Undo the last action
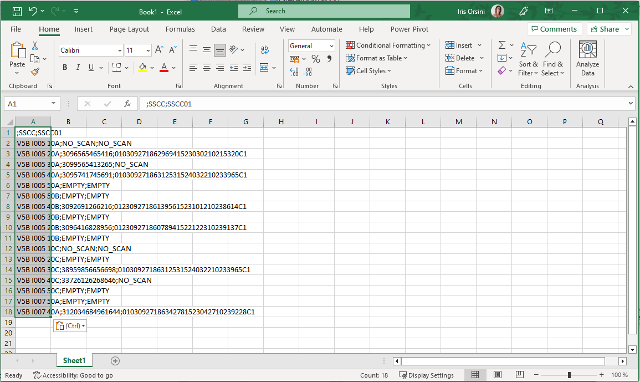The width and height of the screenshot is (640, 382). [33, 12]
